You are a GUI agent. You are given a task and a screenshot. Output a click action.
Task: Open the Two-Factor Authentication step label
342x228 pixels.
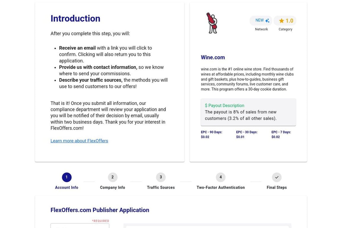(221, 187)
